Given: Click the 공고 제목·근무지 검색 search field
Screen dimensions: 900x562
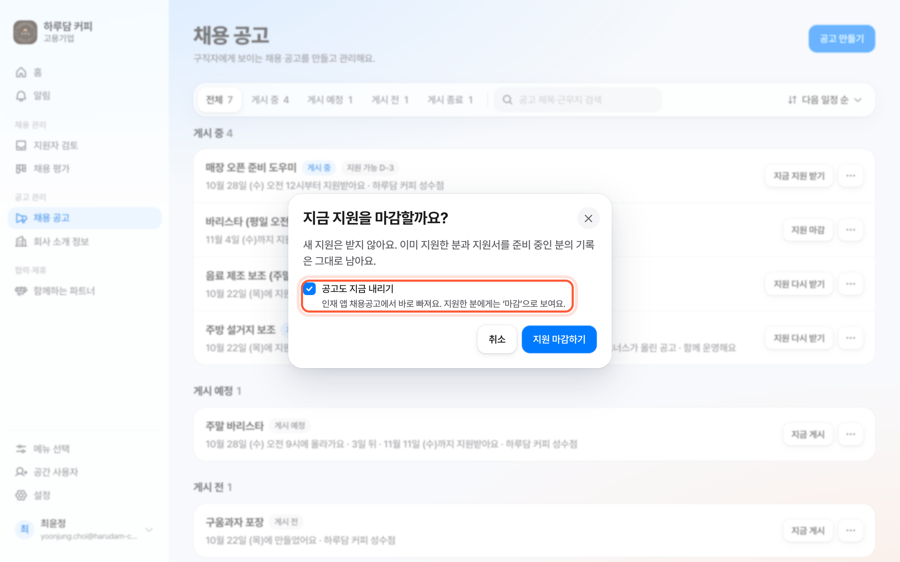Looking at the screenshot, I should (x=578, y=100).
